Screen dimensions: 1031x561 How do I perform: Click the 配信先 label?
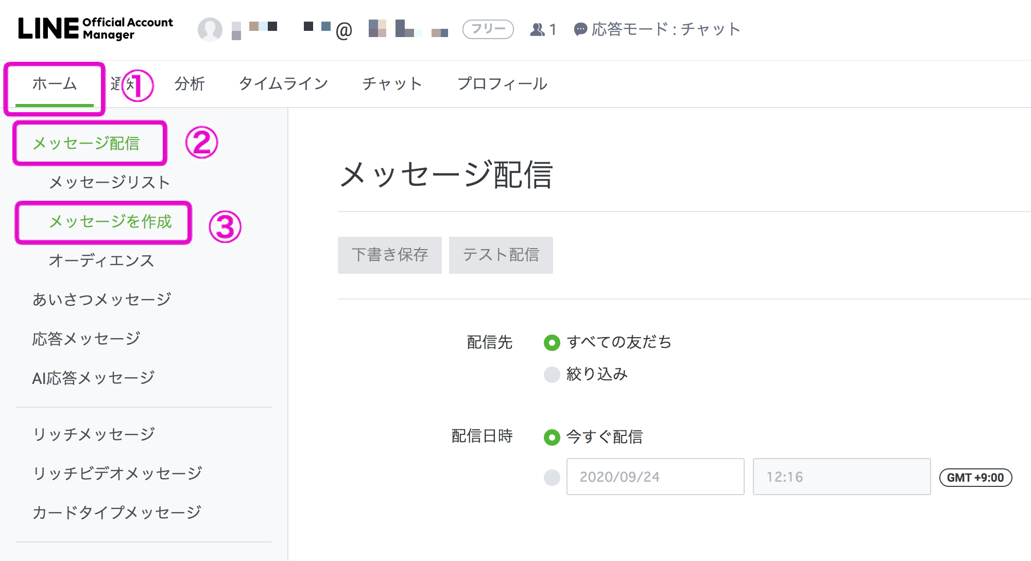tap(490, 342)
